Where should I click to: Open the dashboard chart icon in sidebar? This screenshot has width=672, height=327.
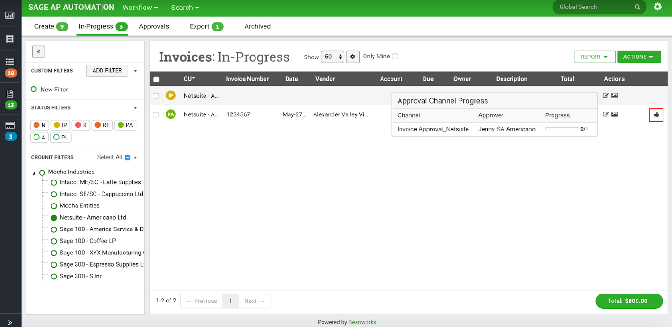click(x=10, y=15)
